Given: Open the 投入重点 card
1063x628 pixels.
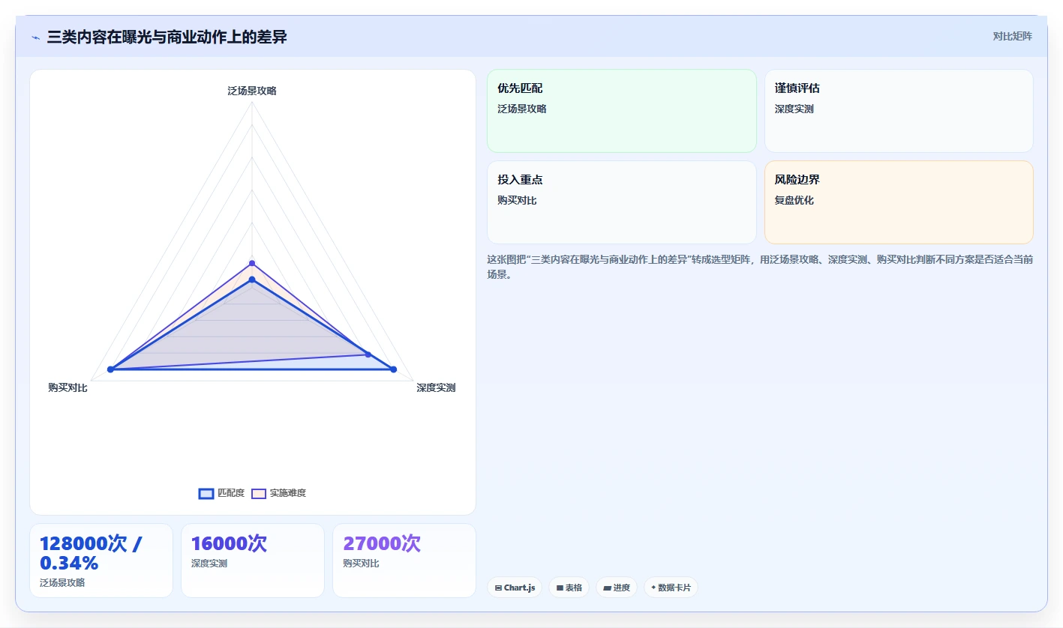Looking at the screenshot, I should (x=622, y=202).
